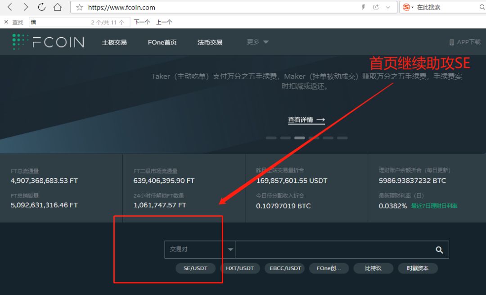Click the browser back arrow icon

(x=10, y=7)
